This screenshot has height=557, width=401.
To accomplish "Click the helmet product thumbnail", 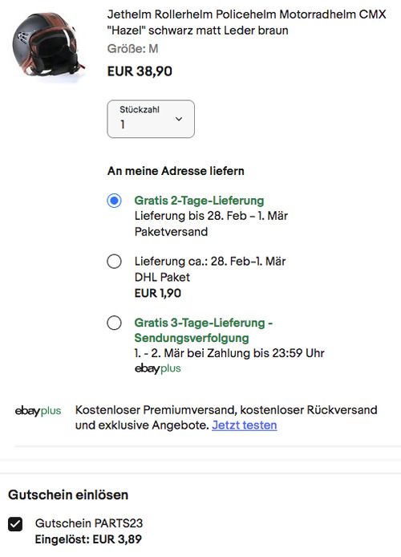I will 48,45.
